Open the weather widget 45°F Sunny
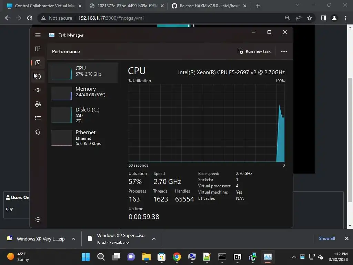Image resolution: width=353 pixels, height=265 pixels. (x=18, y=257)
